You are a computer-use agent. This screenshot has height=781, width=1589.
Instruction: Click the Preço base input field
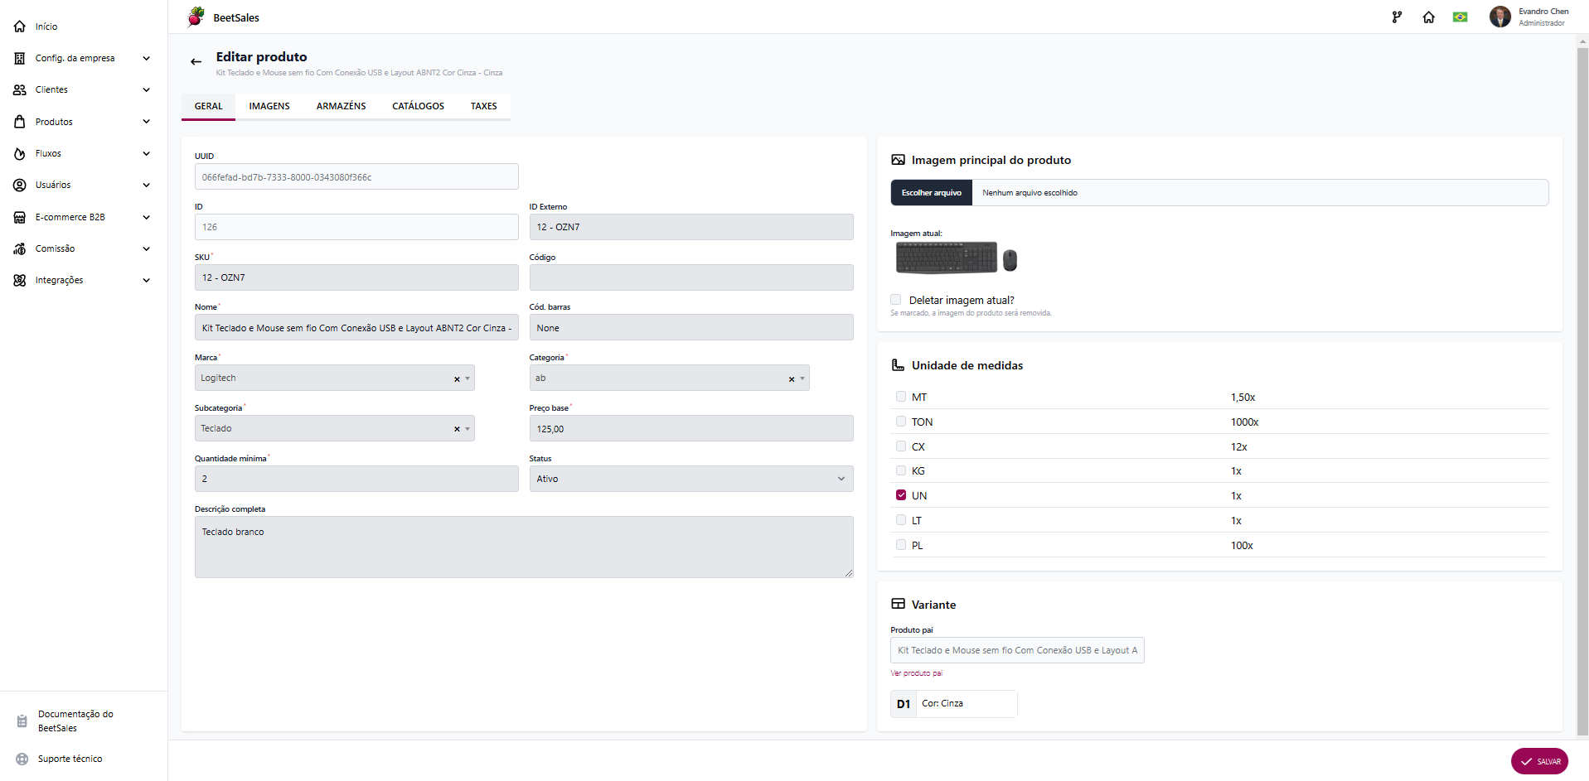(691, 428)
